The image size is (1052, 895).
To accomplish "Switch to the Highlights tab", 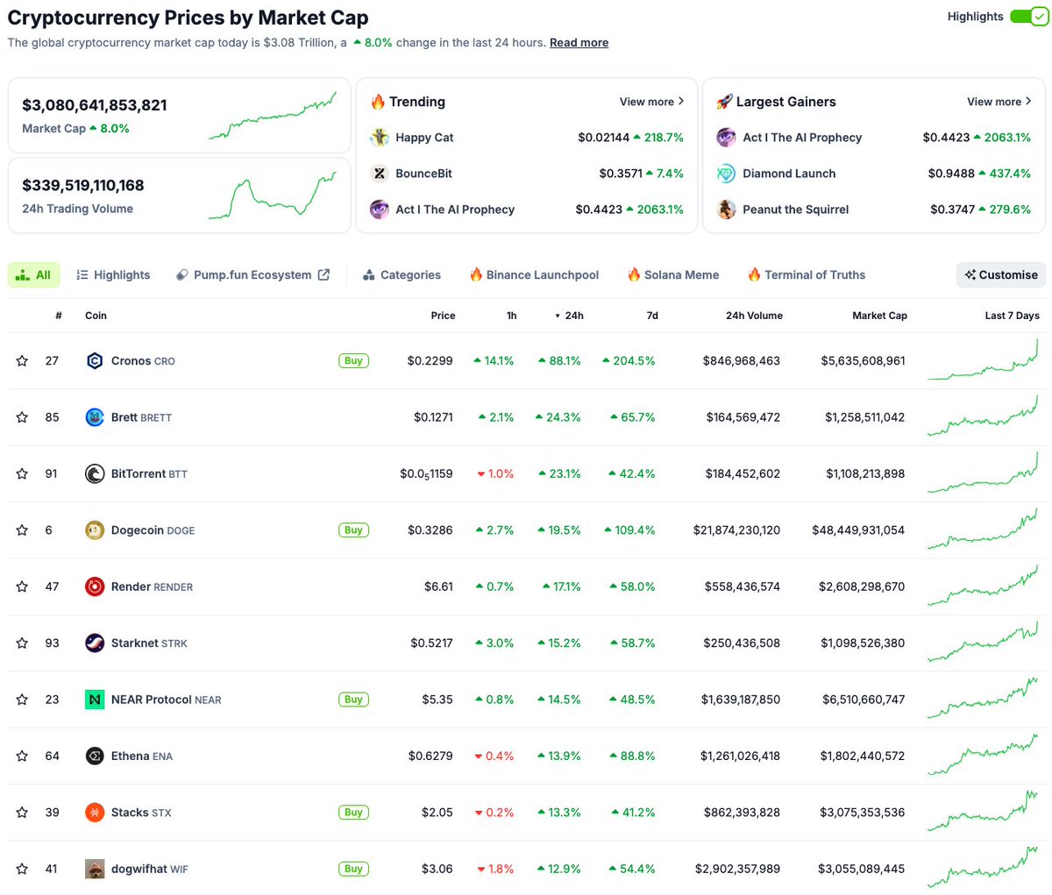I will [x=113, y=274].
